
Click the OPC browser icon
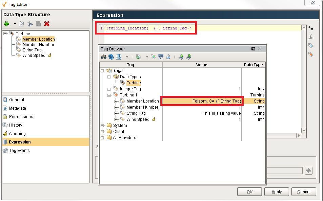161,57
